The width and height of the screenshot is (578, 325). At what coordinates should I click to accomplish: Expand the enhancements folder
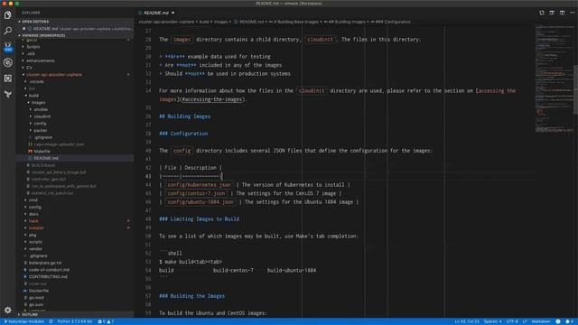40,60
